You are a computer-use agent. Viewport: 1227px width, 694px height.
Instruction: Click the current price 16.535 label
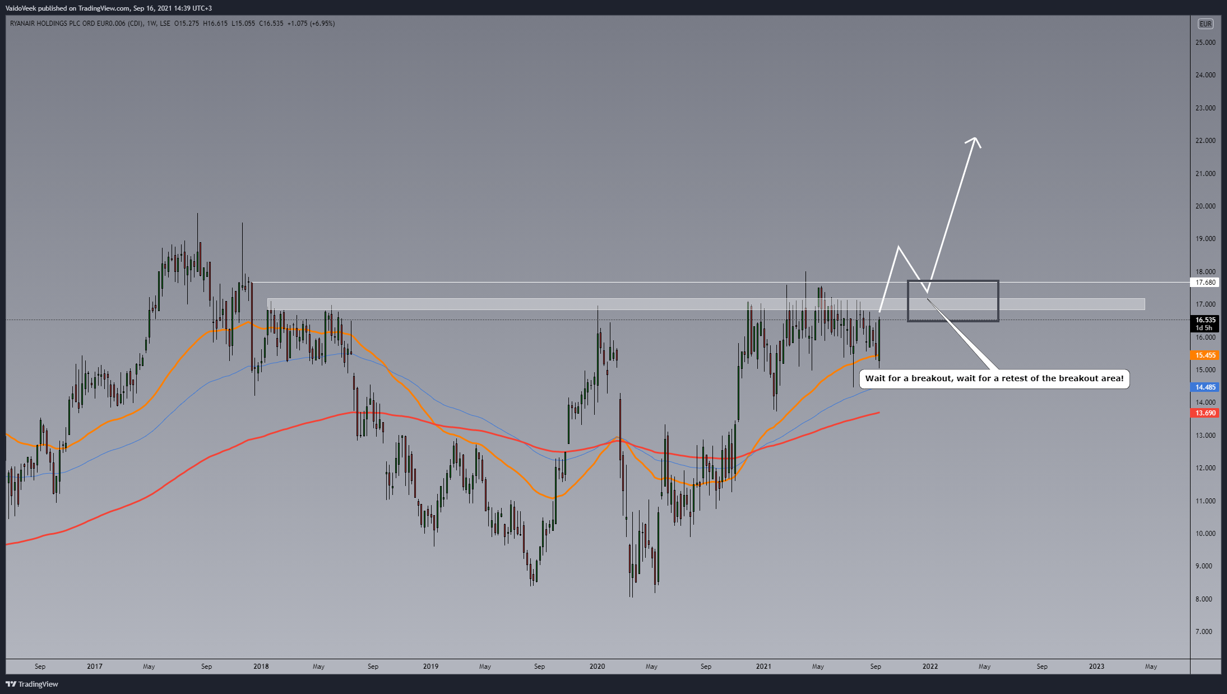coord(1205,320)
